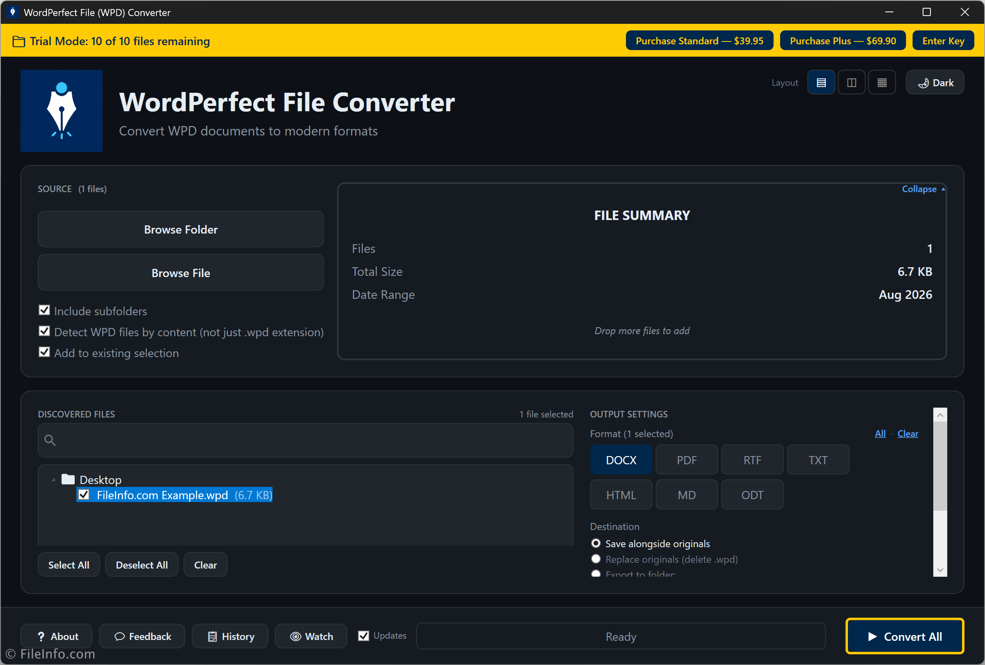
Task: Click the All formats link
Action: pos(880,433)
